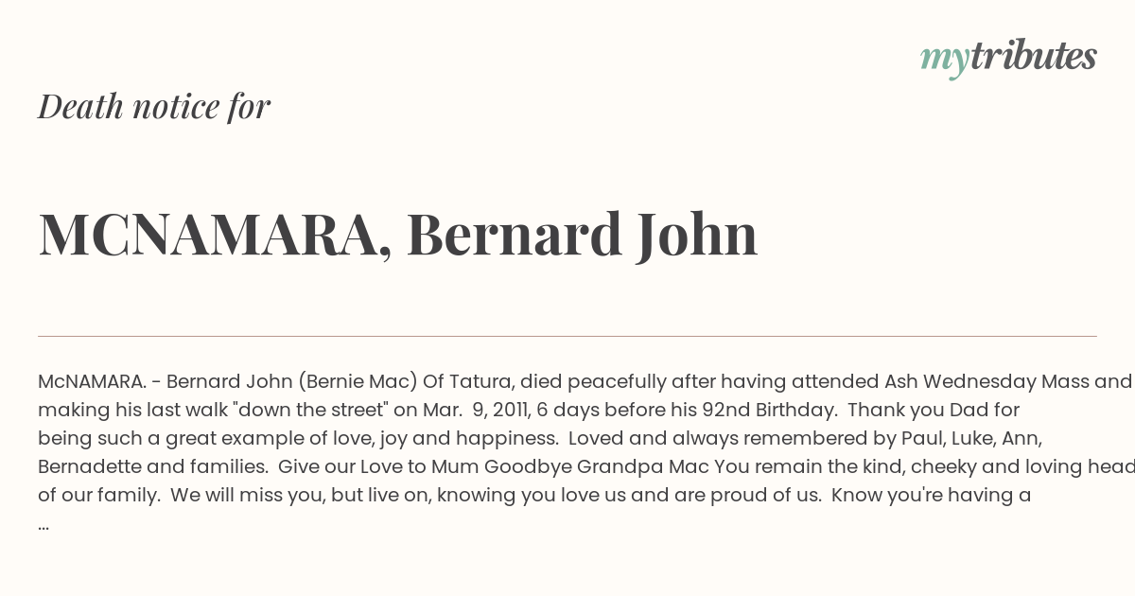Select the 'MCNAMARA, Bernard John' heading

tap(398, 235)
